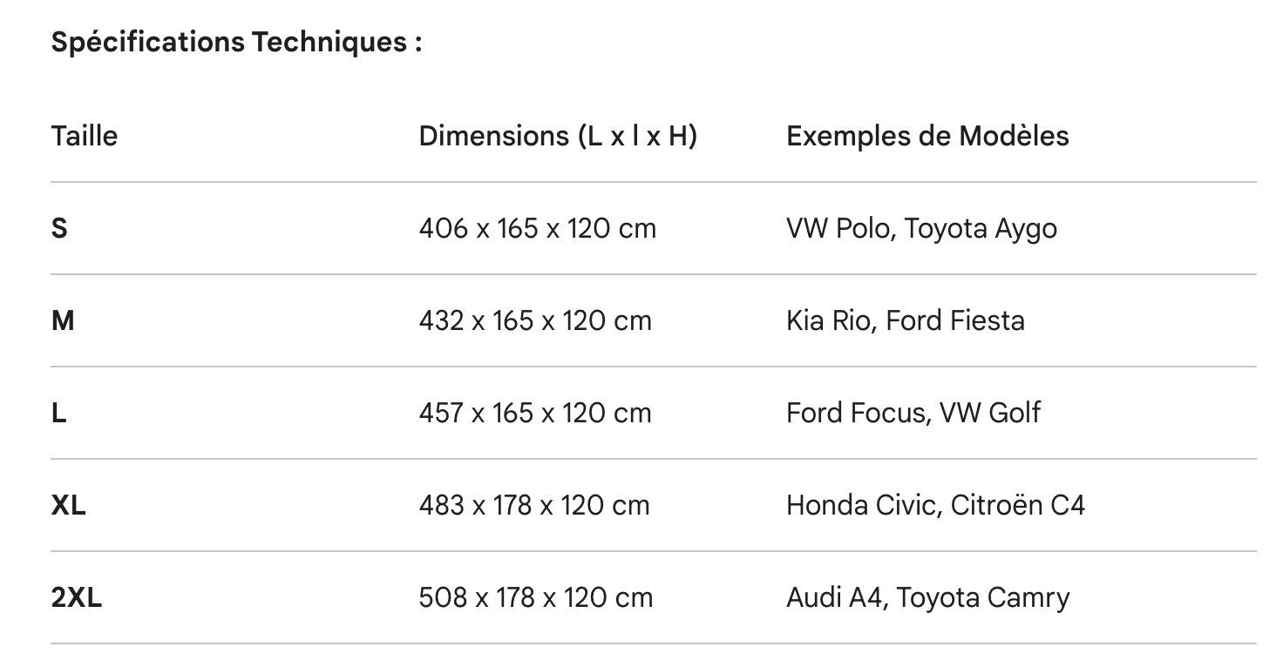
Task: Click the 483 x 178 x 120 cm dimensions
Action: 534,506
